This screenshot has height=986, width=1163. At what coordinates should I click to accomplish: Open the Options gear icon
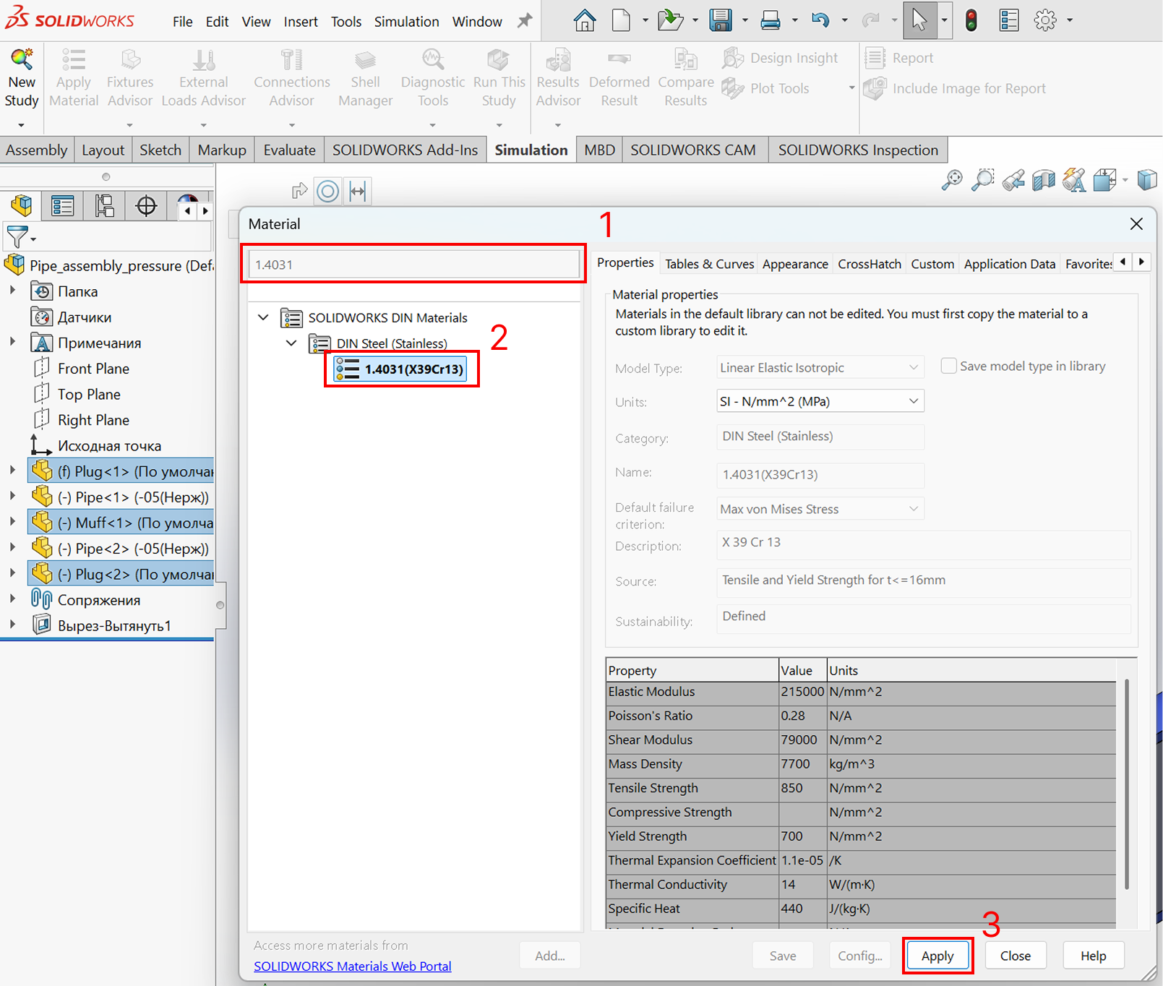coord(1045,20)
